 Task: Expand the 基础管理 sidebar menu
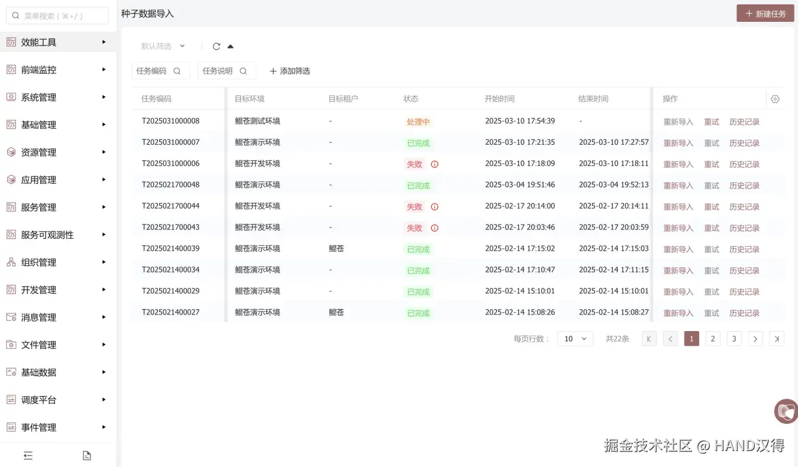pyautogui.click(x=58, y=125)
